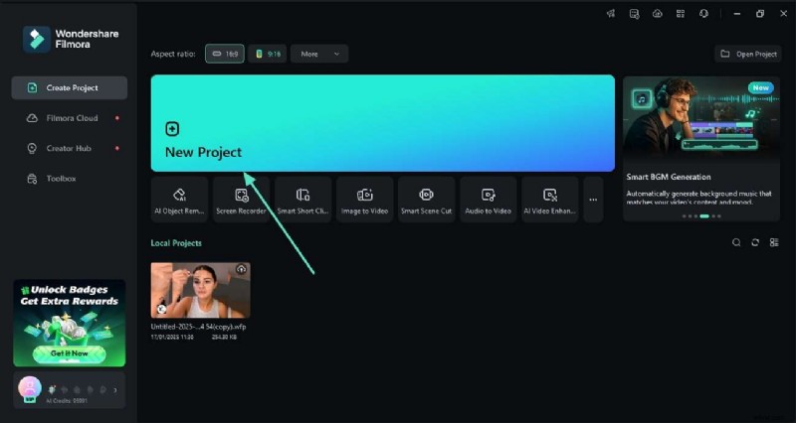Screen dimensions: 796x423
Task: Launch Smart Short Clips tool
Action: pyautogui.click(x=303, y=200)
